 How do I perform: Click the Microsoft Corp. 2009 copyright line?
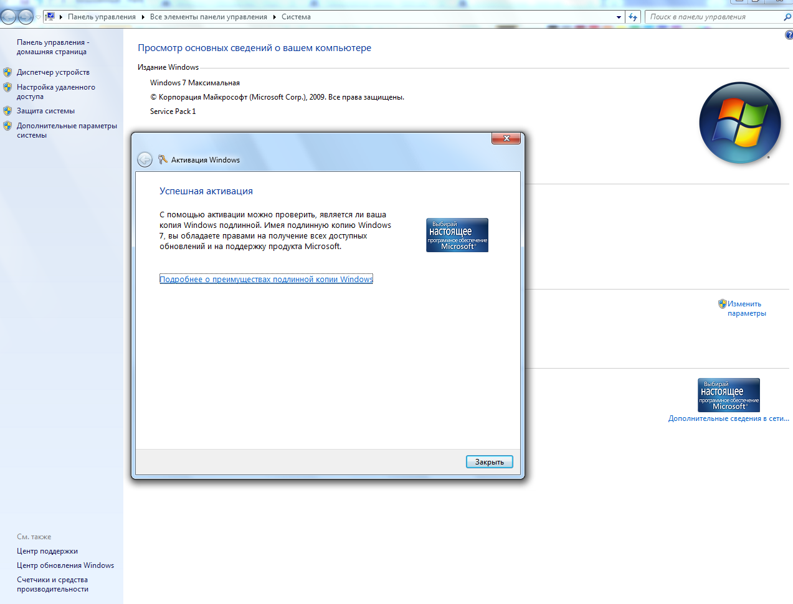pyautogui.click(x=277, y=97)
